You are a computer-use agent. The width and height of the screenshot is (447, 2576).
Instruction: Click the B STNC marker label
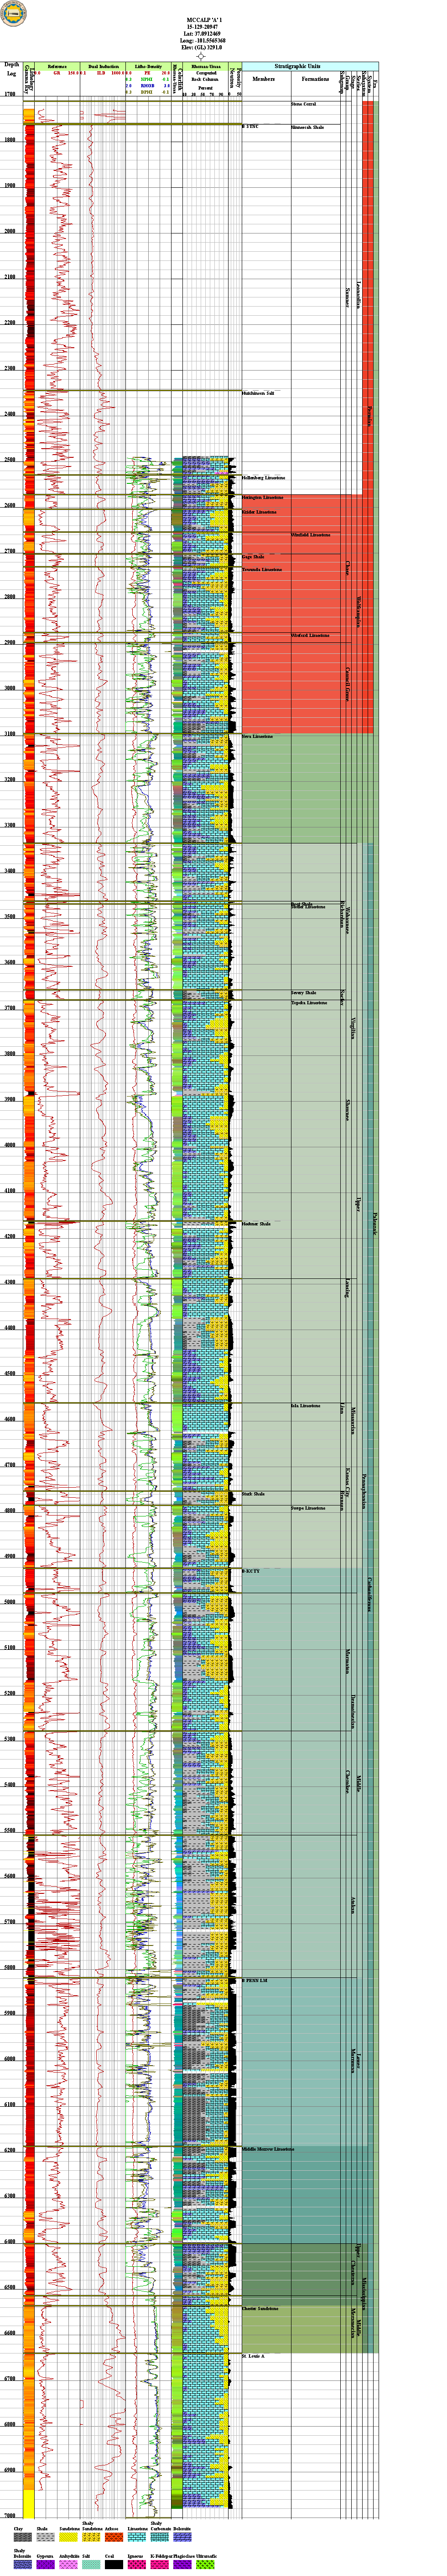250,127
